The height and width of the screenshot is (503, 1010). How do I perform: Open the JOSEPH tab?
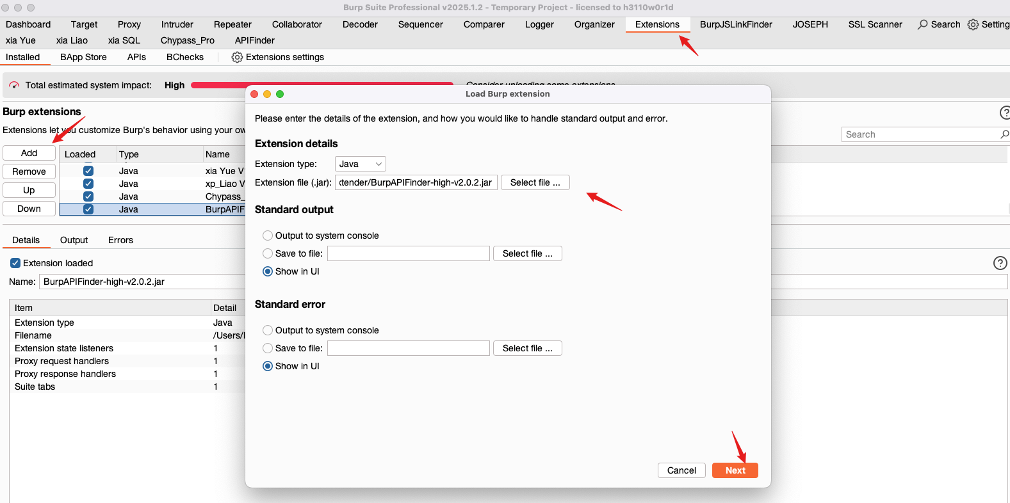click(x=810, y=24)
